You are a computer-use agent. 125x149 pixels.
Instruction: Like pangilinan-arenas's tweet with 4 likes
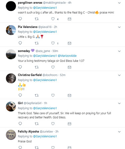(53, 19)
